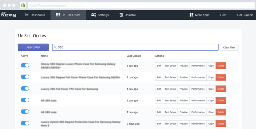Preview the Luxury 360 TPU Case offer
Screen dimensions: 256x129
pos(183,89)
